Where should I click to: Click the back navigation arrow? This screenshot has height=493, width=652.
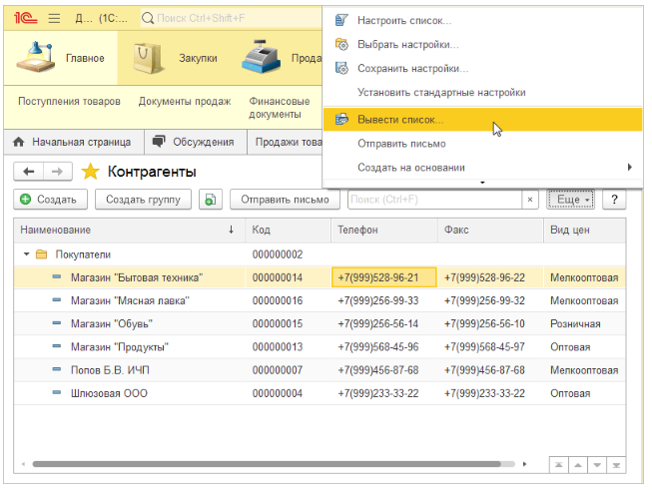29,171
